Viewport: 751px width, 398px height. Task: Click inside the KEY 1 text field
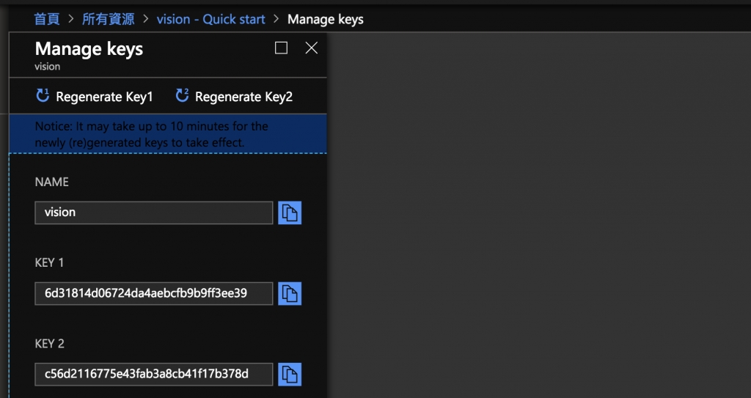(x=153, y=293)
